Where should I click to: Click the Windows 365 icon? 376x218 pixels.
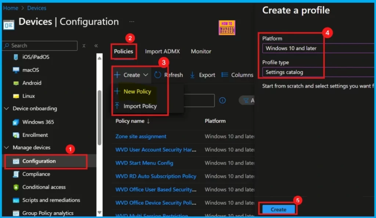[x=16, y=122]
